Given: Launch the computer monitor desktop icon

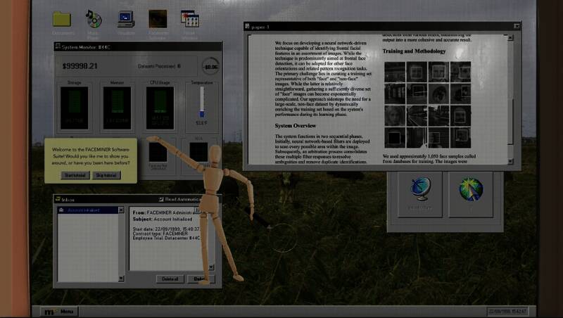Looking at the screenshot, I should pyautogui.click(x=126, y=19).
